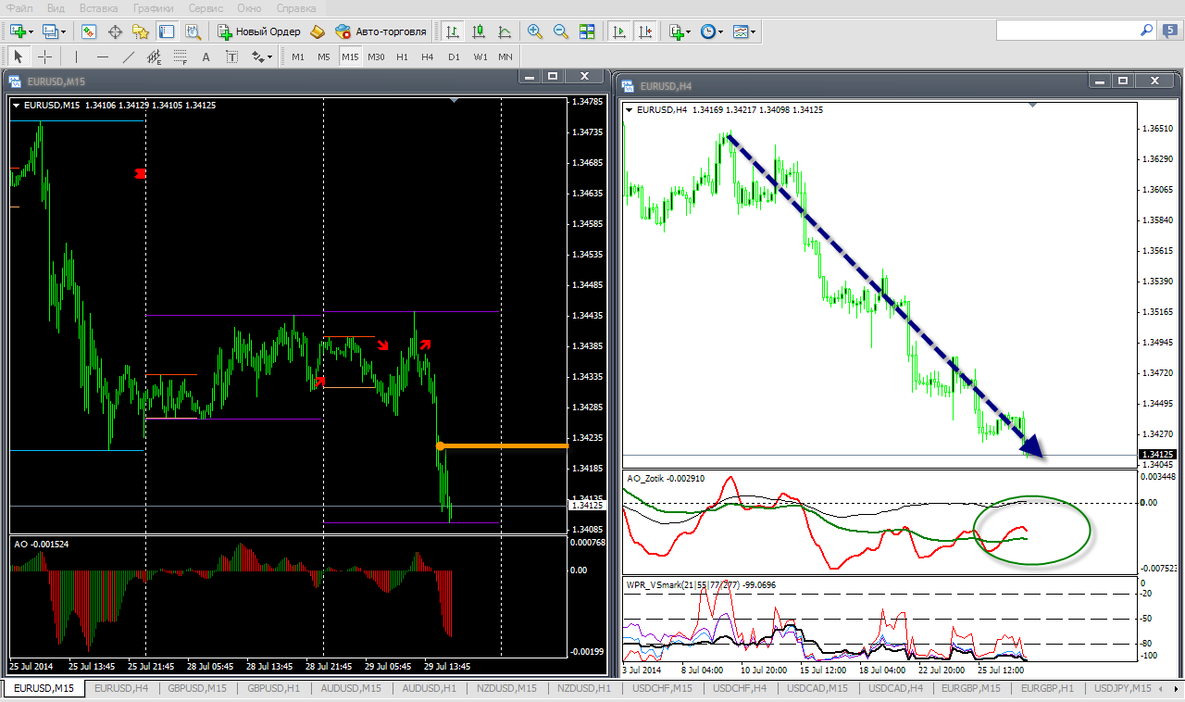Select the crosshair cursor tool
The width and height of the screenshot is (1185, 702).
pos(44,56)
